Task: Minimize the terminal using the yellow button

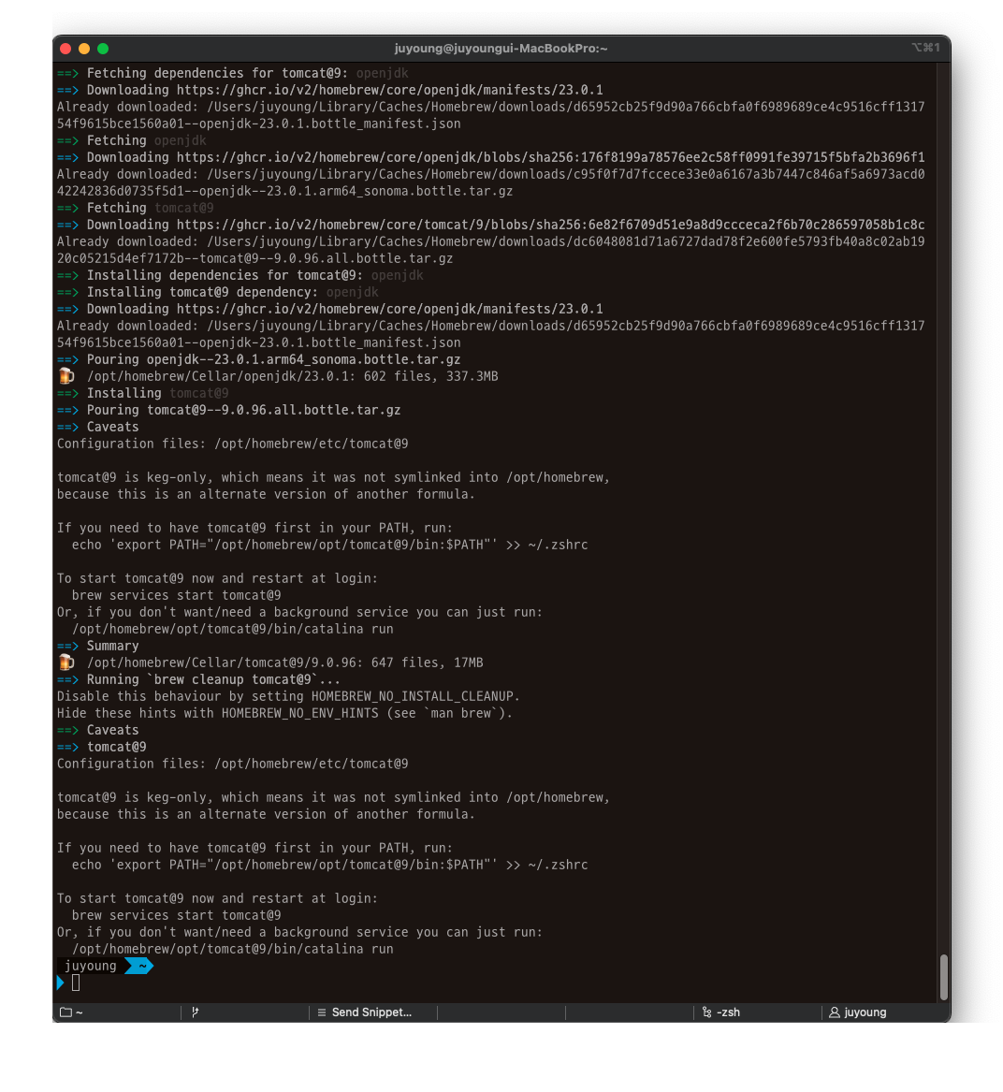Action: [84, 49]
